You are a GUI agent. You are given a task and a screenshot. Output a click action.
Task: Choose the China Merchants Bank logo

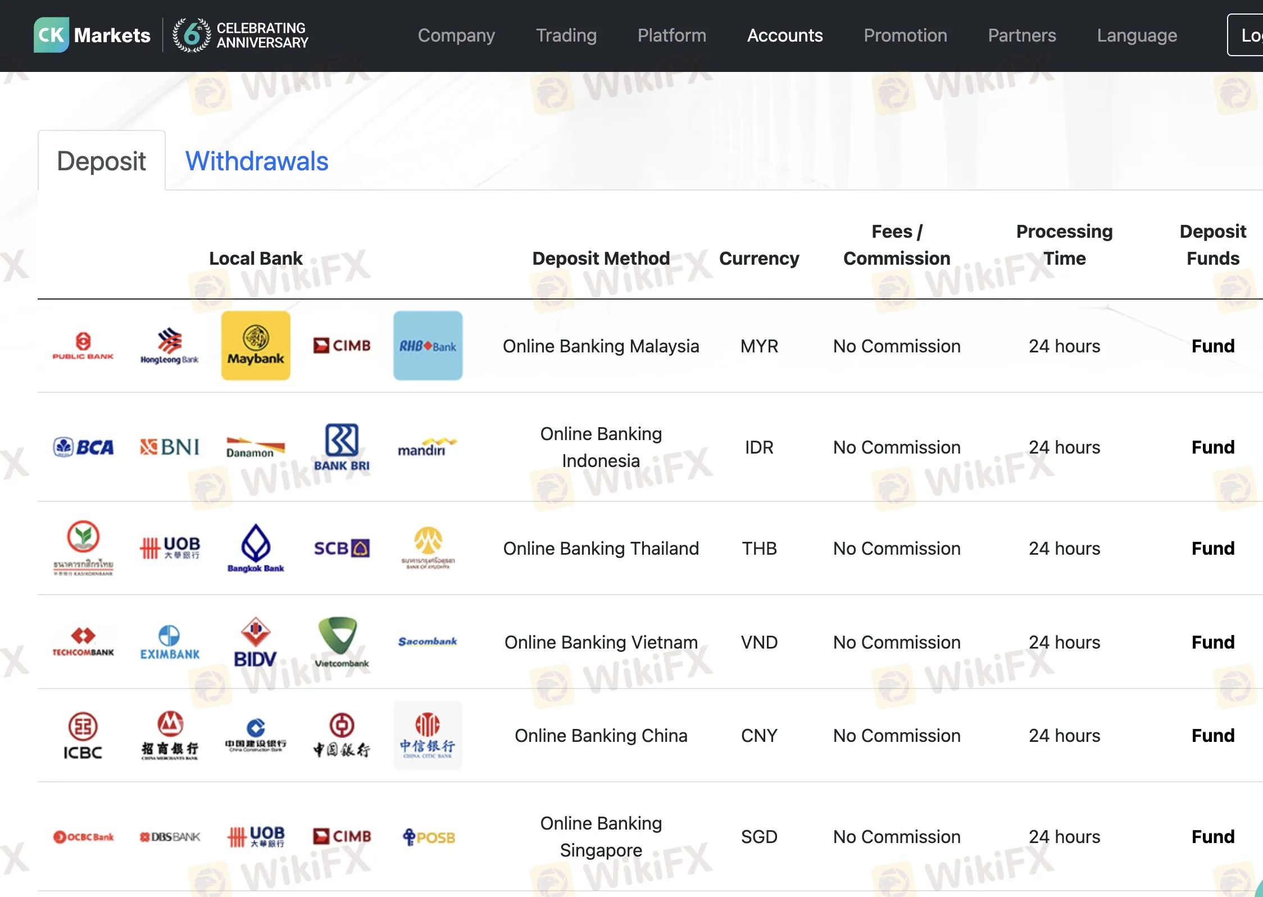tap(169, 736)
